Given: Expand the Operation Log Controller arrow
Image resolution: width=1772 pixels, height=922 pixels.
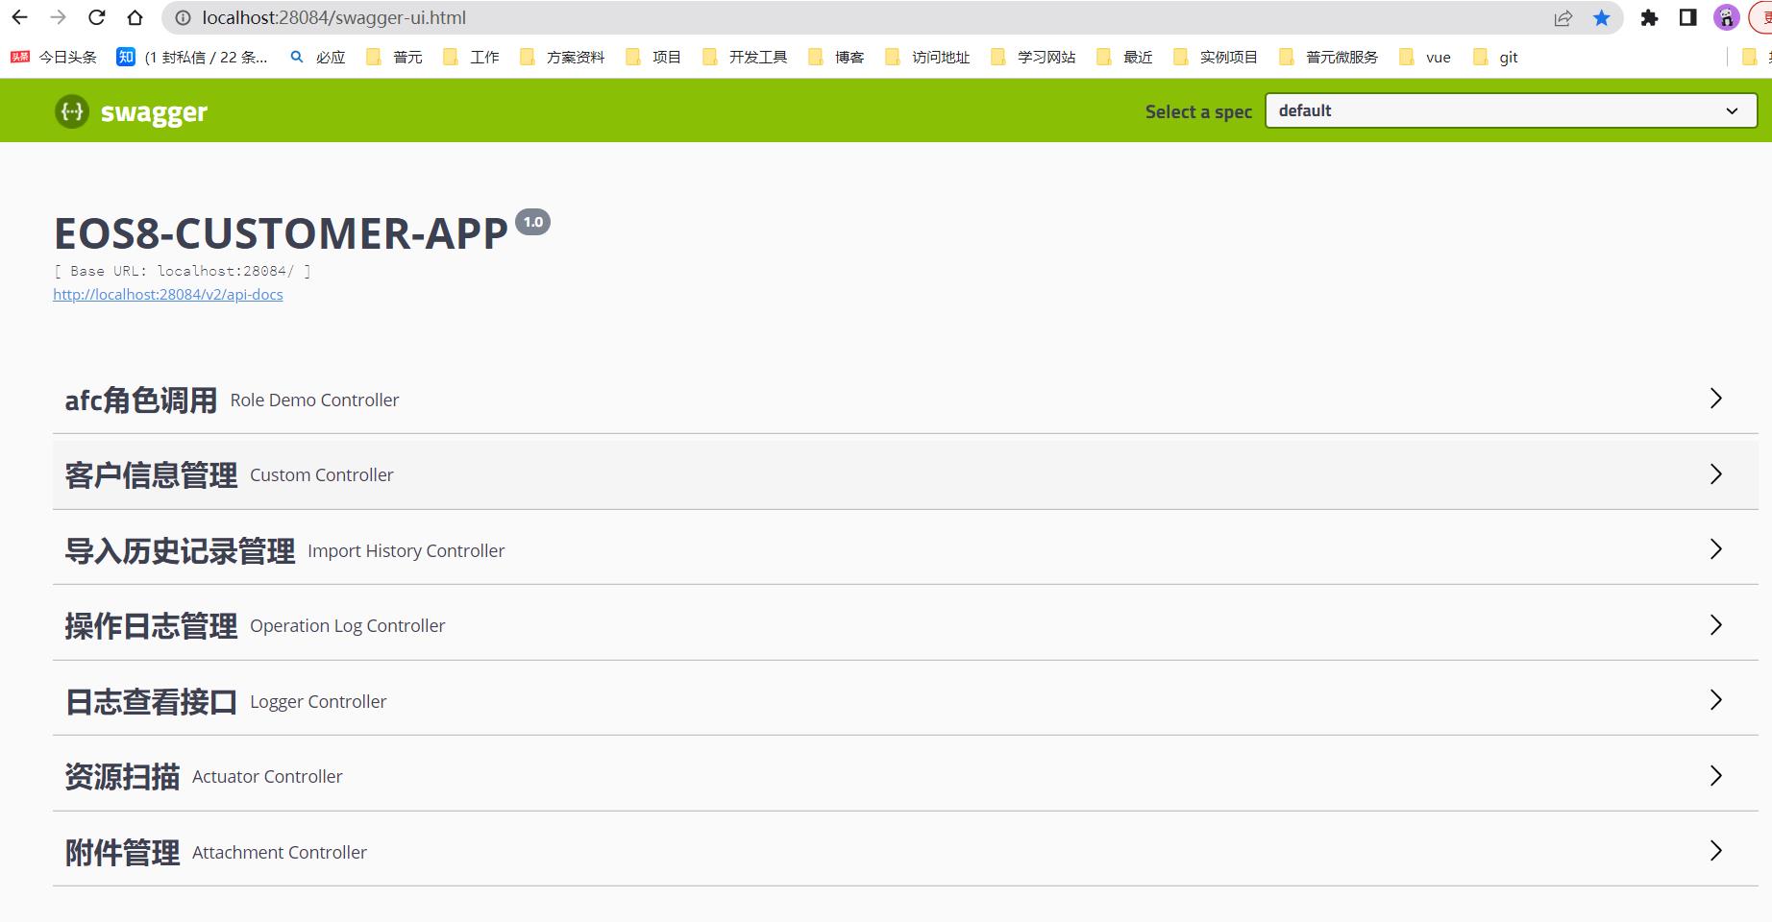Looking at the screenshot, I should (1715, 625).
